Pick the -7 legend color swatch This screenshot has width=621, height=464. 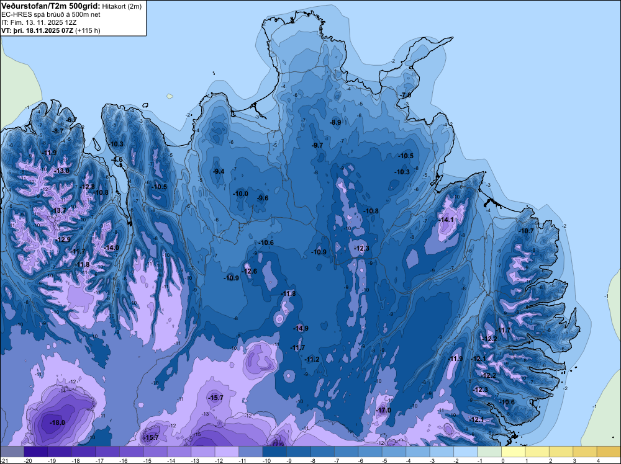tap(346, 452)
